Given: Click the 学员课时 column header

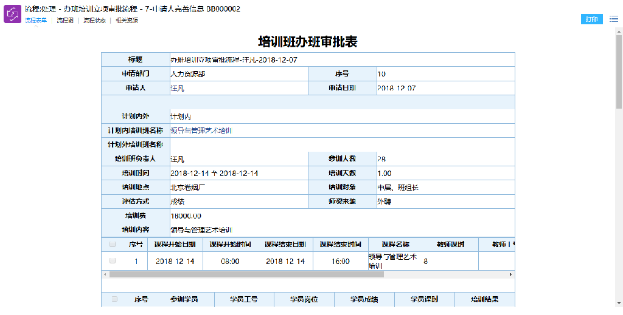Looking at the screenshot, I should (424, 300).
